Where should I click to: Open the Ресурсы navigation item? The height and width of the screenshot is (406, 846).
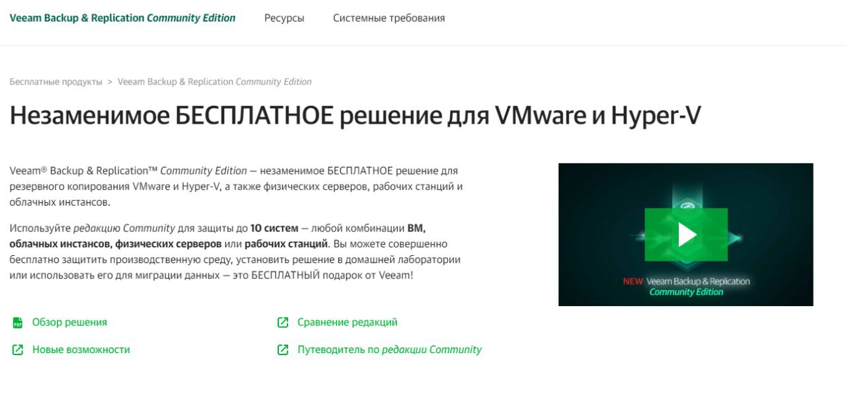284,19
